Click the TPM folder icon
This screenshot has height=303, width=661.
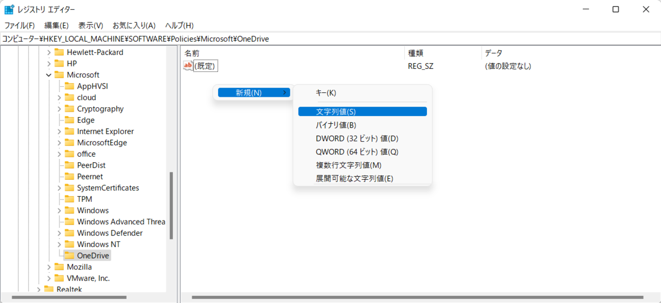[x=69, y=199]
